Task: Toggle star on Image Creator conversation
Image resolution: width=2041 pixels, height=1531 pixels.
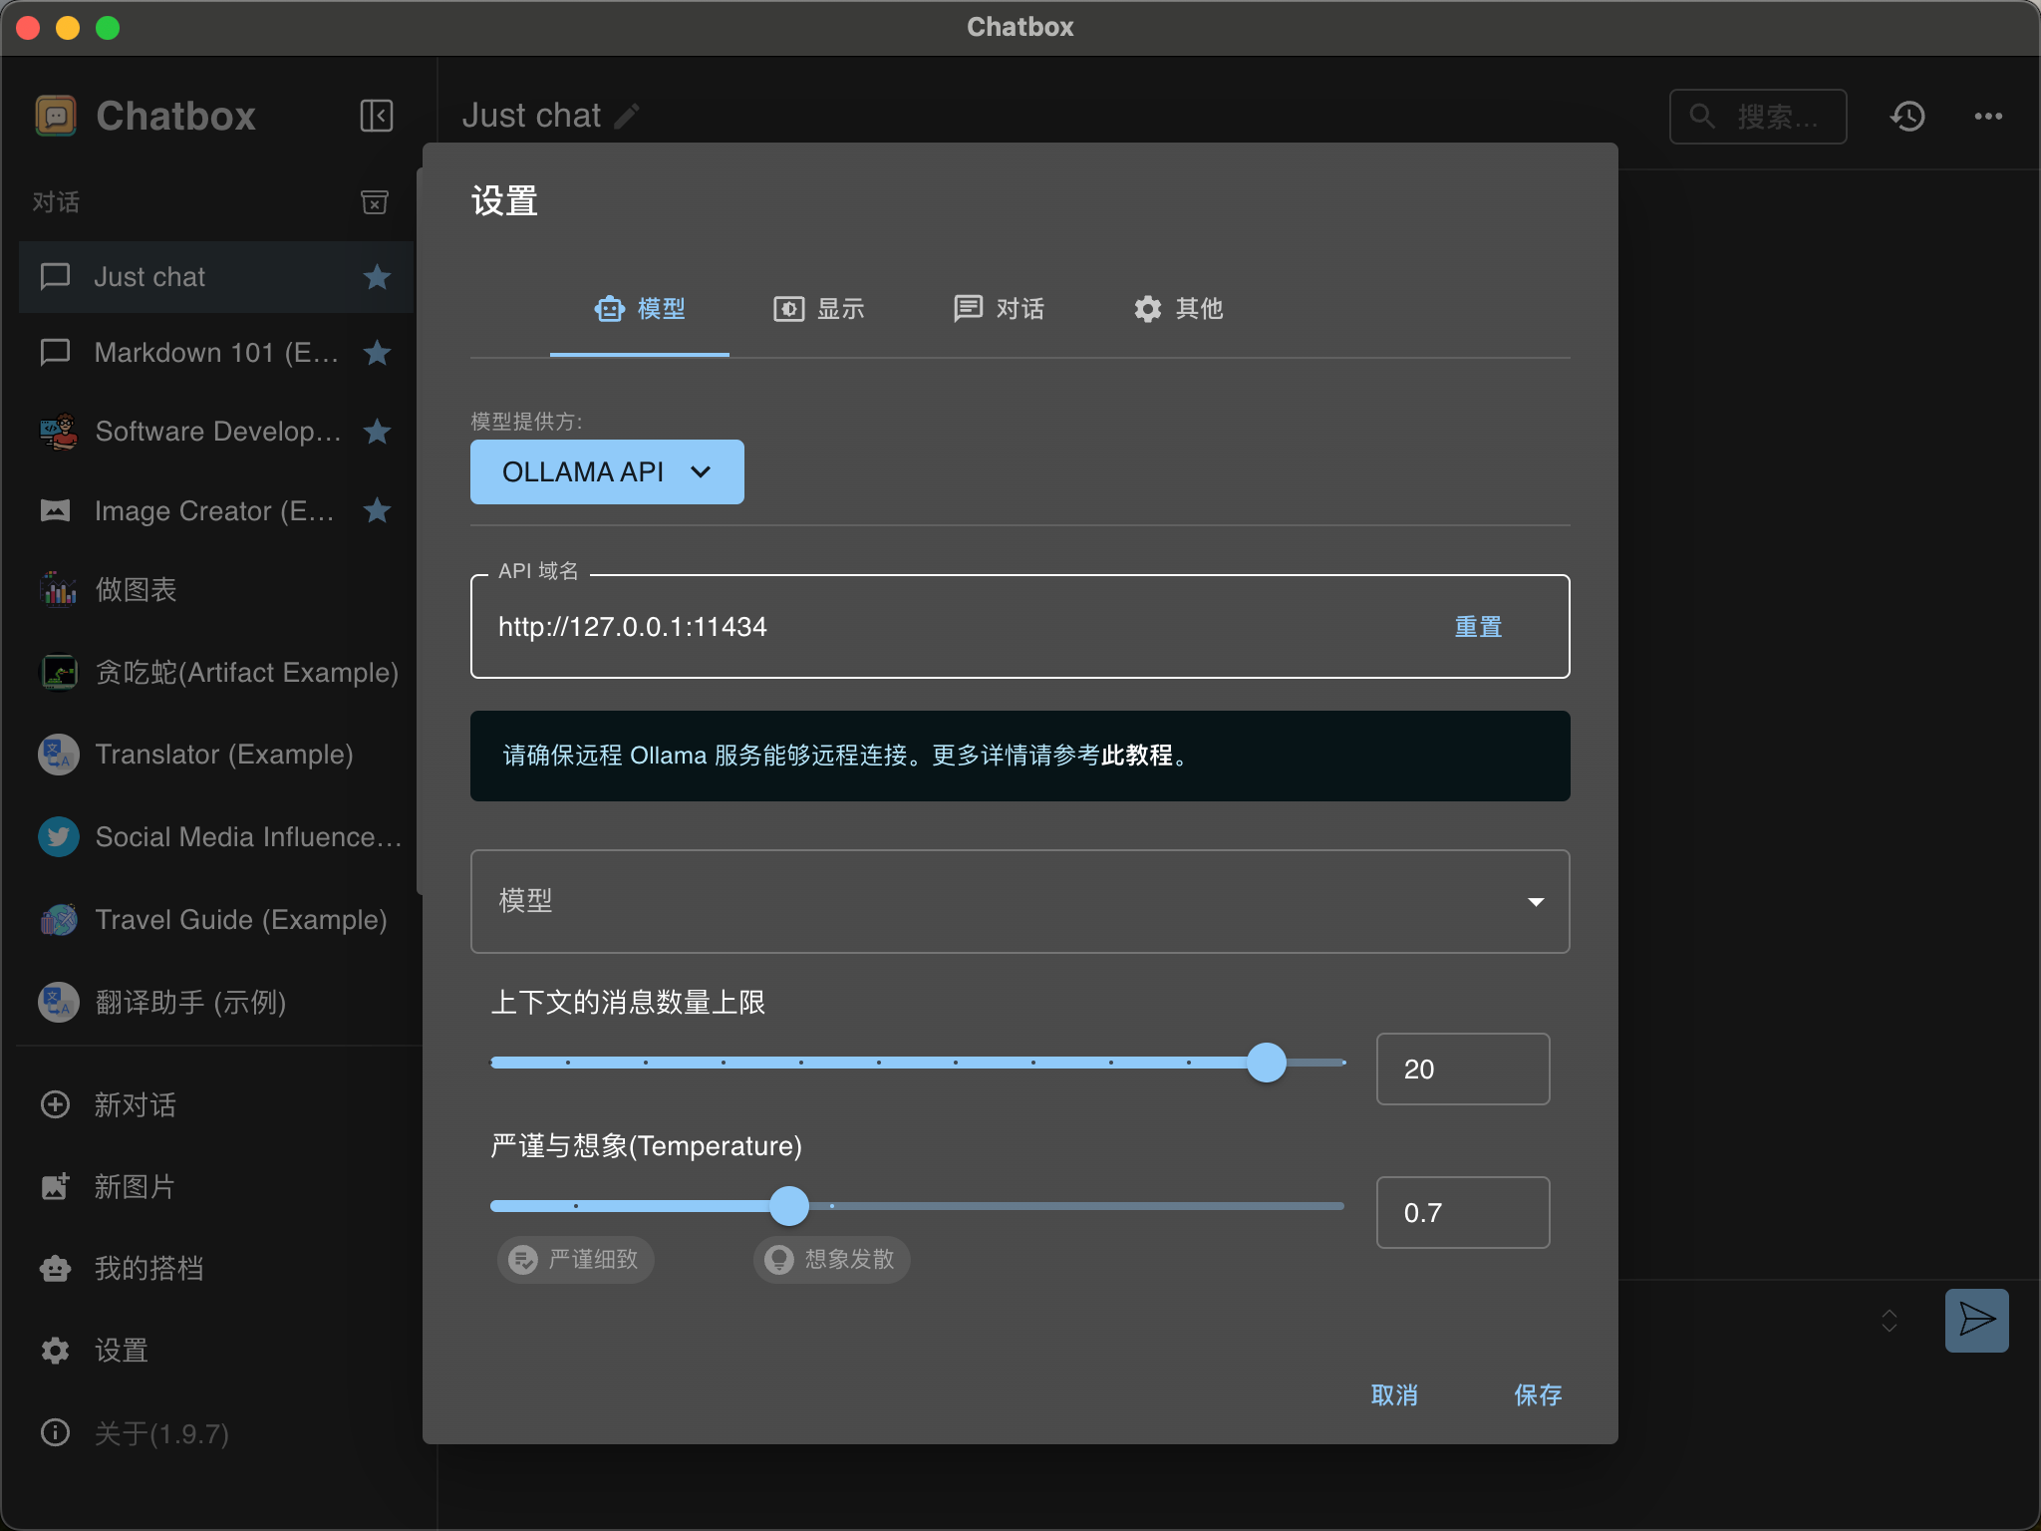Action: tap(377, 510)
